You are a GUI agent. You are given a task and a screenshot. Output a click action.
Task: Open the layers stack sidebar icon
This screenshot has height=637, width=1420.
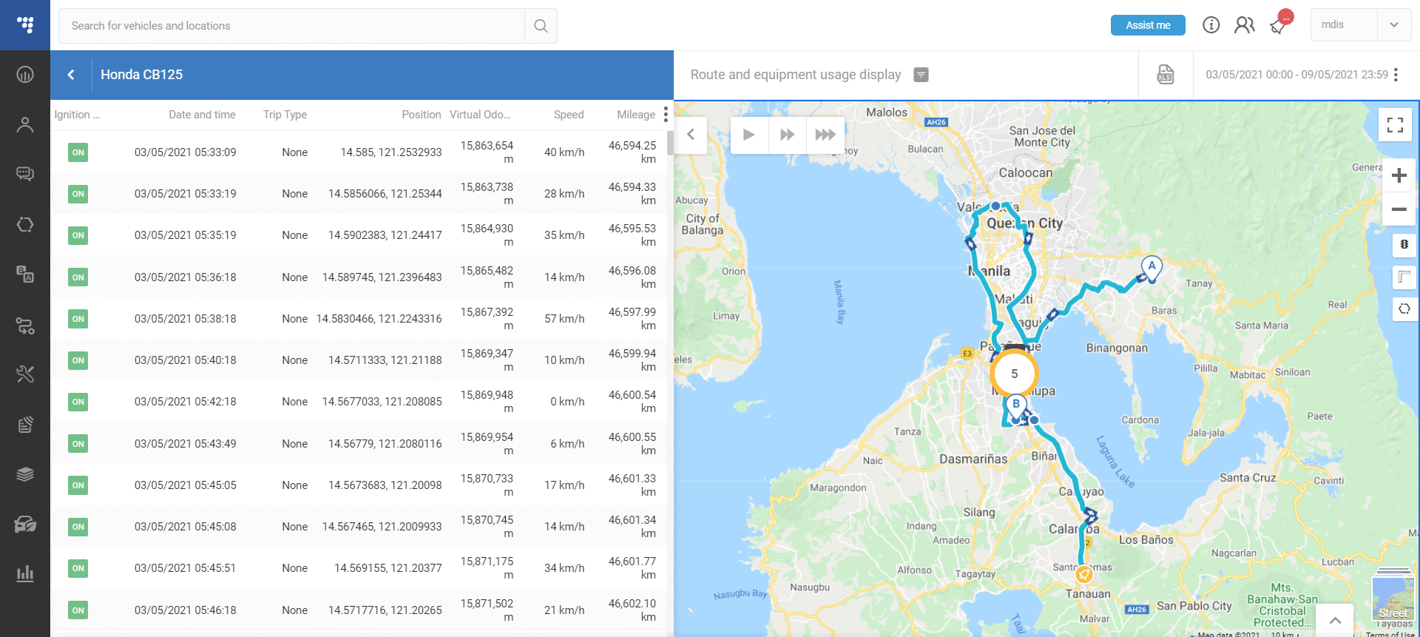coord(25,473)
